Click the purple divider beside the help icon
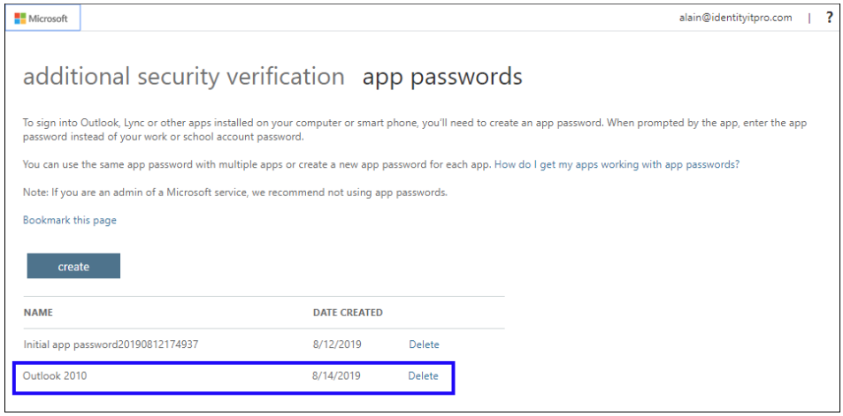The image size is (843, 416). tap(809, 19)
